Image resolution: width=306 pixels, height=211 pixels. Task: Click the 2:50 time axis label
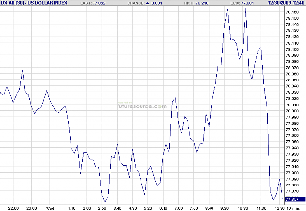[102, 208]
